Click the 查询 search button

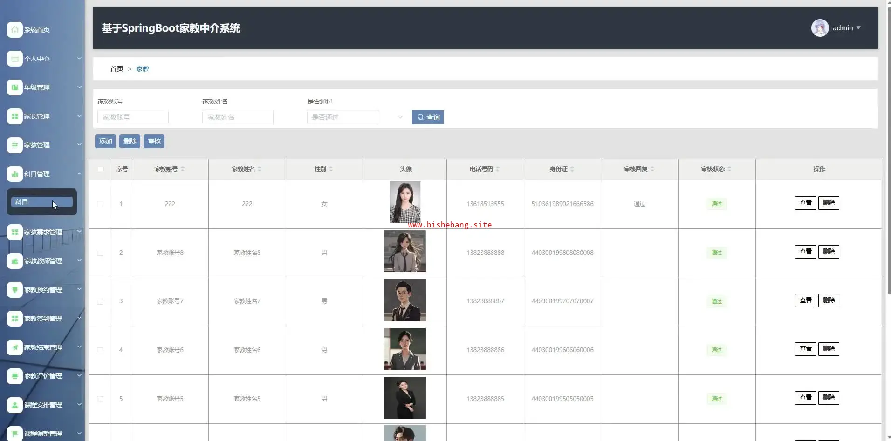point(428,117)
